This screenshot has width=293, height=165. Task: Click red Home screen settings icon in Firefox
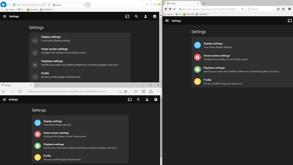pos(197,57)
